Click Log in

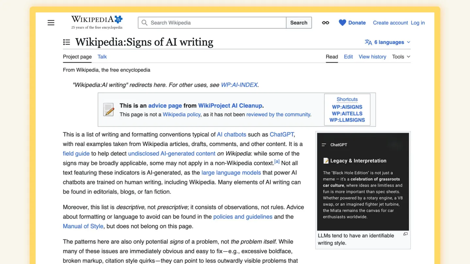[418, 23]
